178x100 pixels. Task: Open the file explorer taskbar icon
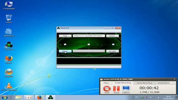click(x=18, y=97)
